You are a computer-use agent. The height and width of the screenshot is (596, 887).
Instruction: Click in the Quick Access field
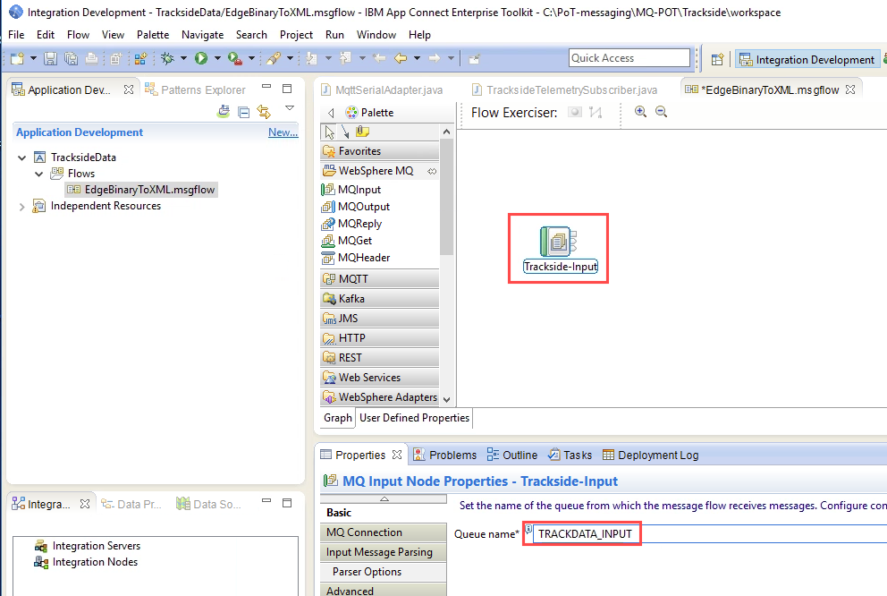[x=629, y=58]
